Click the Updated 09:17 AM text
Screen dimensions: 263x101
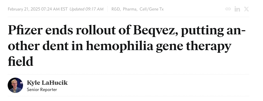[86, 9]
